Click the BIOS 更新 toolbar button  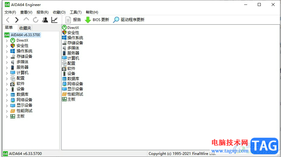97,20
